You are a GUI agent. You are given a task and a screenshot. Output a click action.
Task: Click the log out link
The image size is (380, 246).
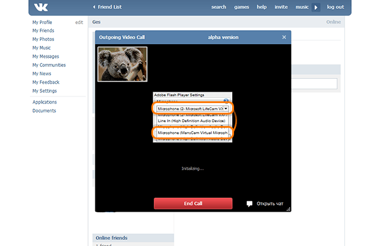click(335, 7)
